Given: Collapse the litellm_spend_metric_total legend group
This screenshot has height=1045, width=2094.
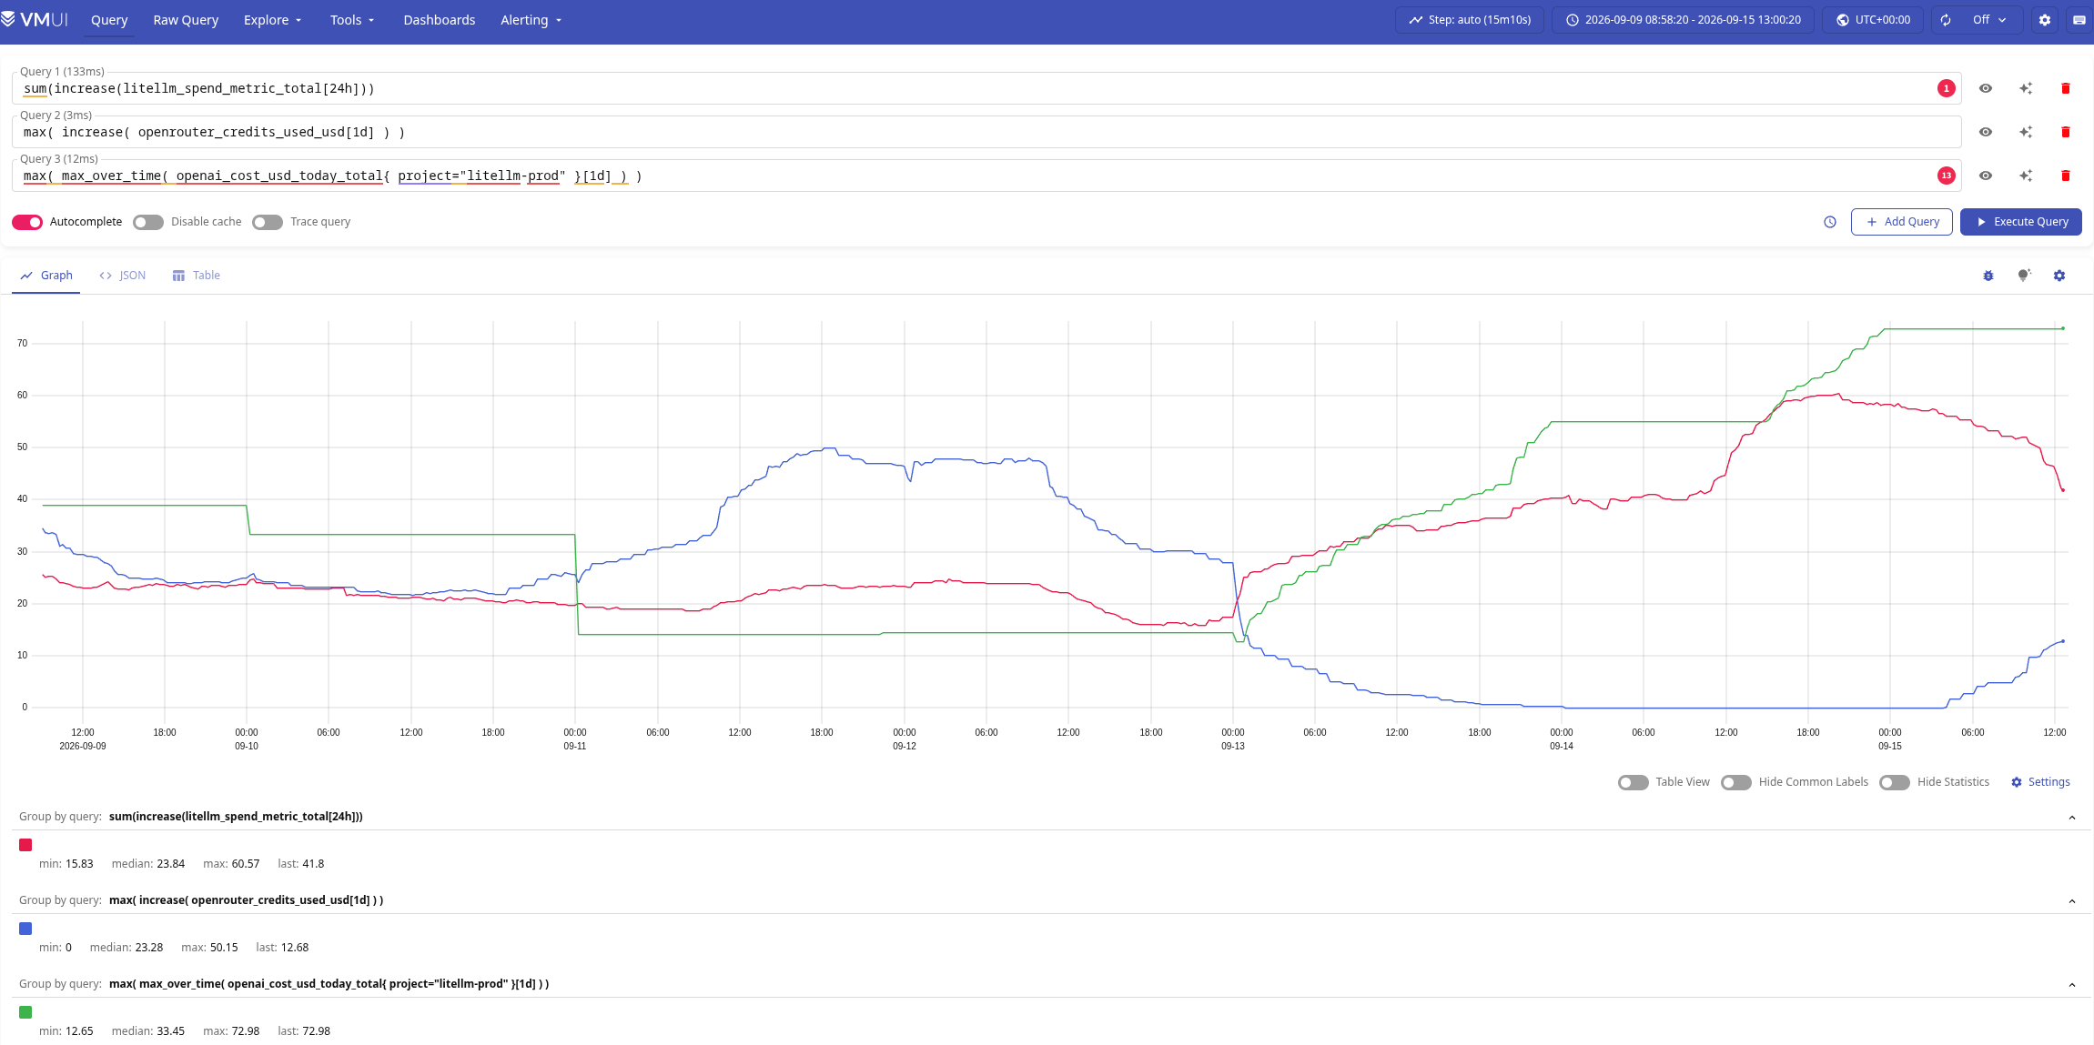Looking at the screenshot, I should click(x=2072, y=817).
